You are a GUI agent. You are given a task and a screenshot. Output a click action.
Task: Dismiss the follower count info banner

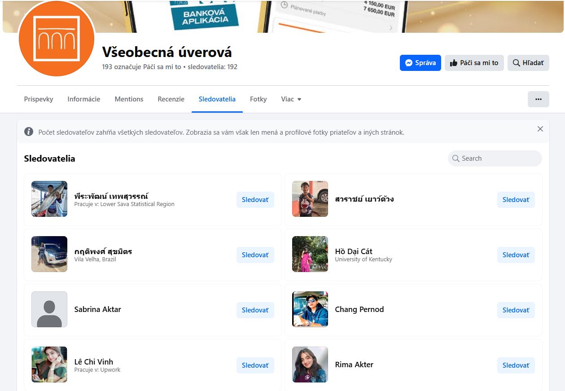540,129
